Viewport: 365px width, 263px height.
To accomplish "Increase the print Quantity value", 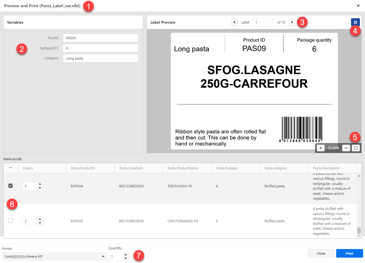I will click(126, 254).
